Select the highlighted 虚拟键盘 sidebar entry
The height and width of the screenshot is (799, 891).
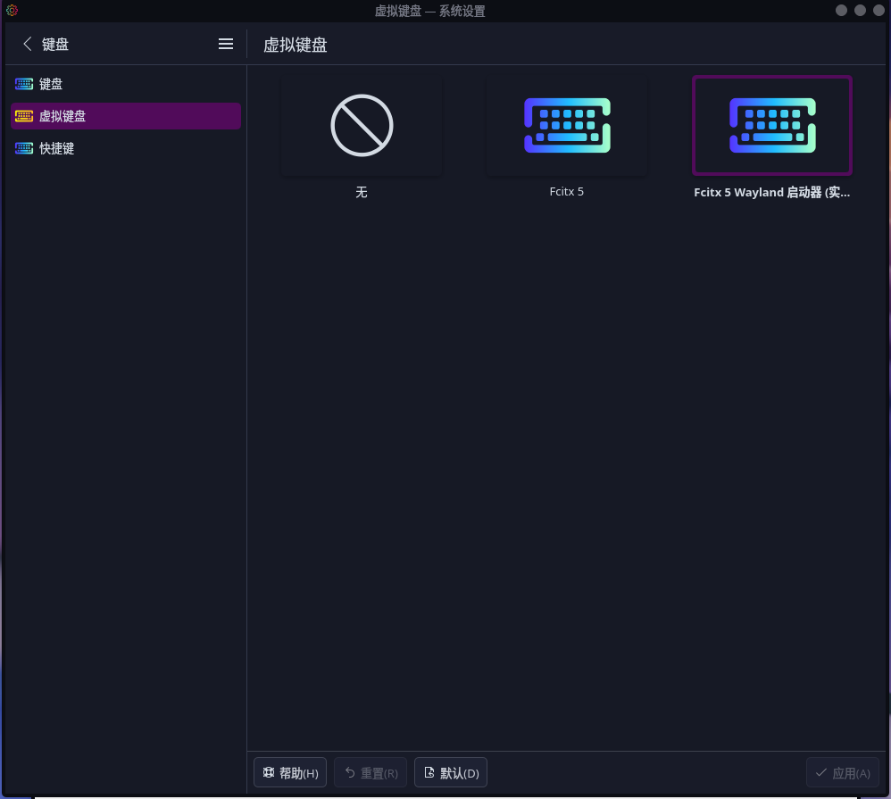pyautogui.click(x=125, y=116)
